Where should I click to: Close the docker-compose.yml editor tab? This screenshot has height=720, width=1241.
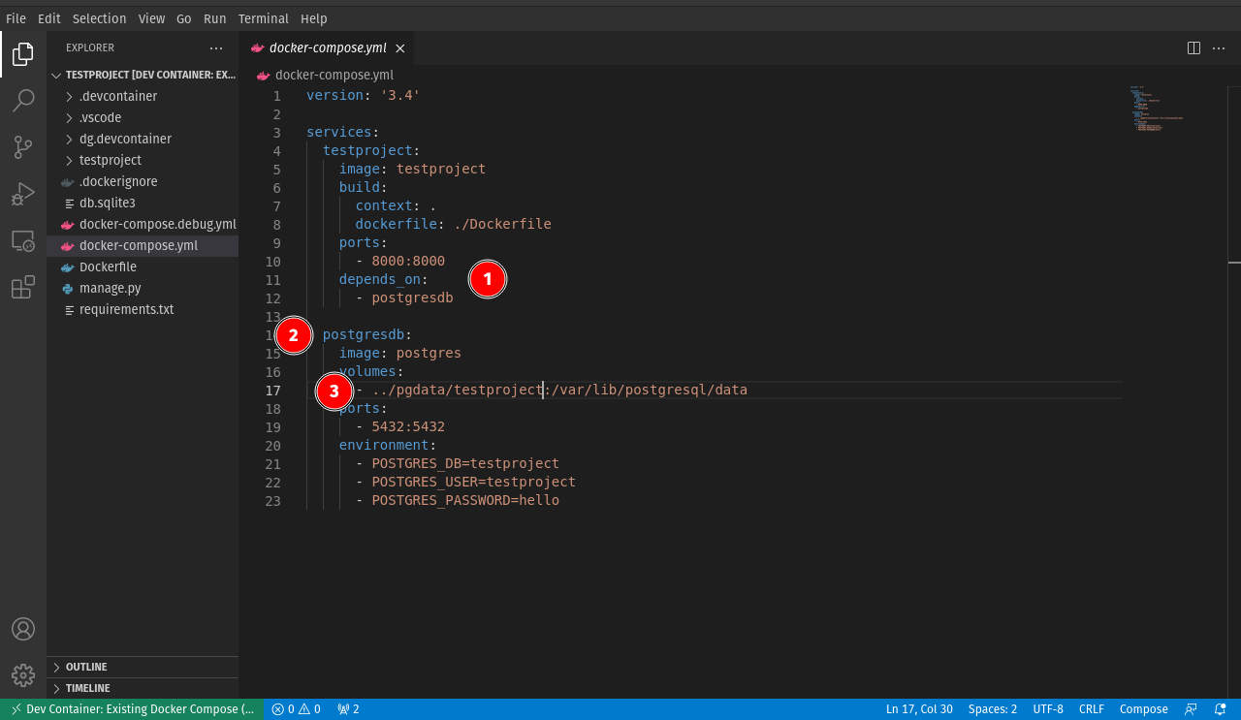click(400, 48)
